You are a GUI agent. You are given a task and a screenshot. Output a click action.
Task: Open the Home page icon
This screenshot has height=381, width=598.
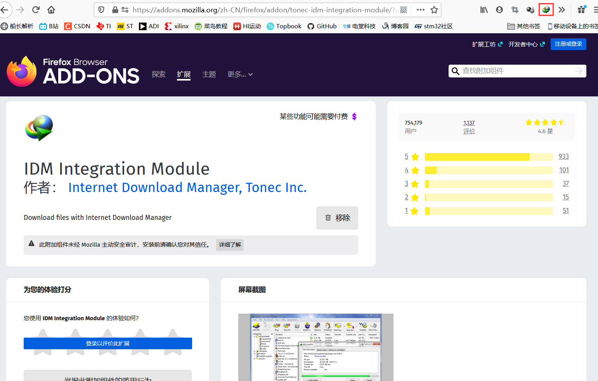51,10
